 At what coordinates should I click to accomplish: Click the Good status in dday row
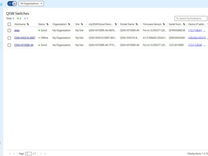(43, 30)
